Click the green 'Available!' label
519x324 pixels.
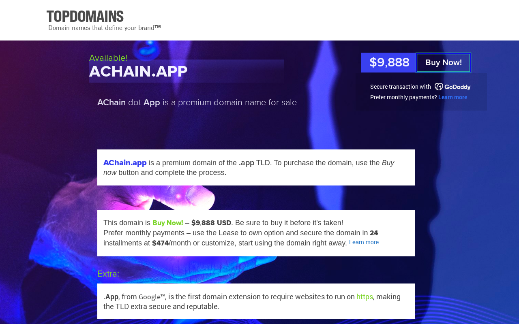tap(108, 58)
